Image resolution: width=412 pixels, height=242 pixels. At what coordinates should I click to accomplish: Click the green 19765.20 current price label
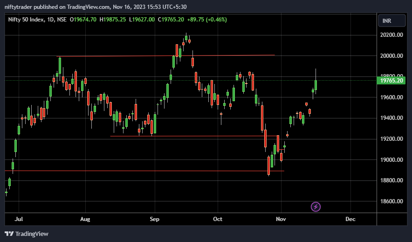tap(391, 80)
